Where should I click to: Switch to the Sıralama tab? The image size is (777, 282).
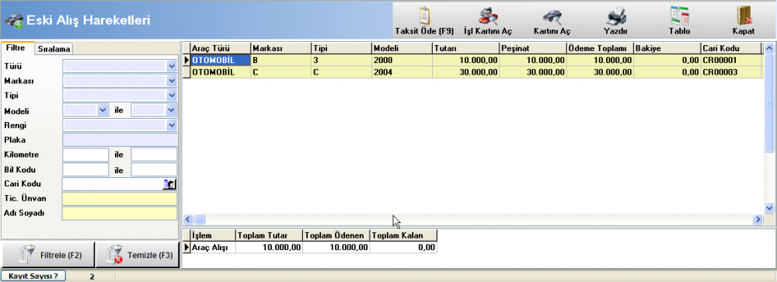[x=54, y=49]
